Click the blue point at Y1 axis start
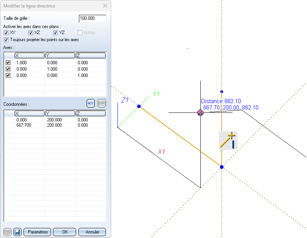 pyautogui.click(x=139, y=106)
